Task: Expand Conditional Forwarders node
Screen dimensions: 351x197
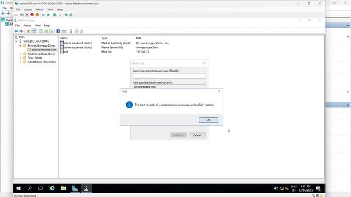Action: click(x=20, y=62)
